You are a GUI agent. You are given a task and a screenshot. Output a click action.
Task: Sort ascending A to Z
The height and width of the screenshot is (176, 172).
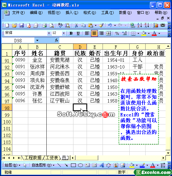tap(140, 25)
